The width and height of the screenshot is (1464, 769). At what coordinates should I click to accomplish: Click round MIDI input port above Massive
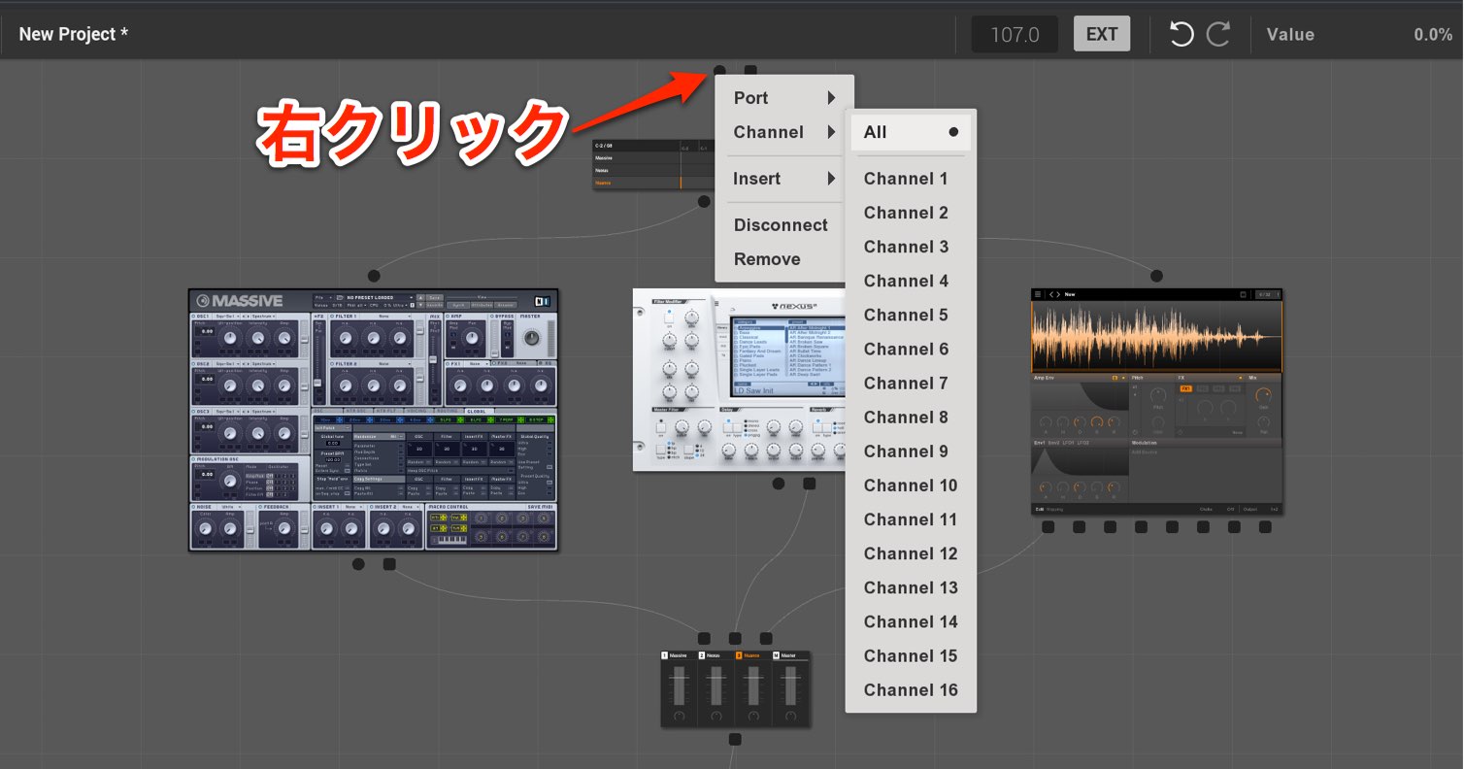374,276
